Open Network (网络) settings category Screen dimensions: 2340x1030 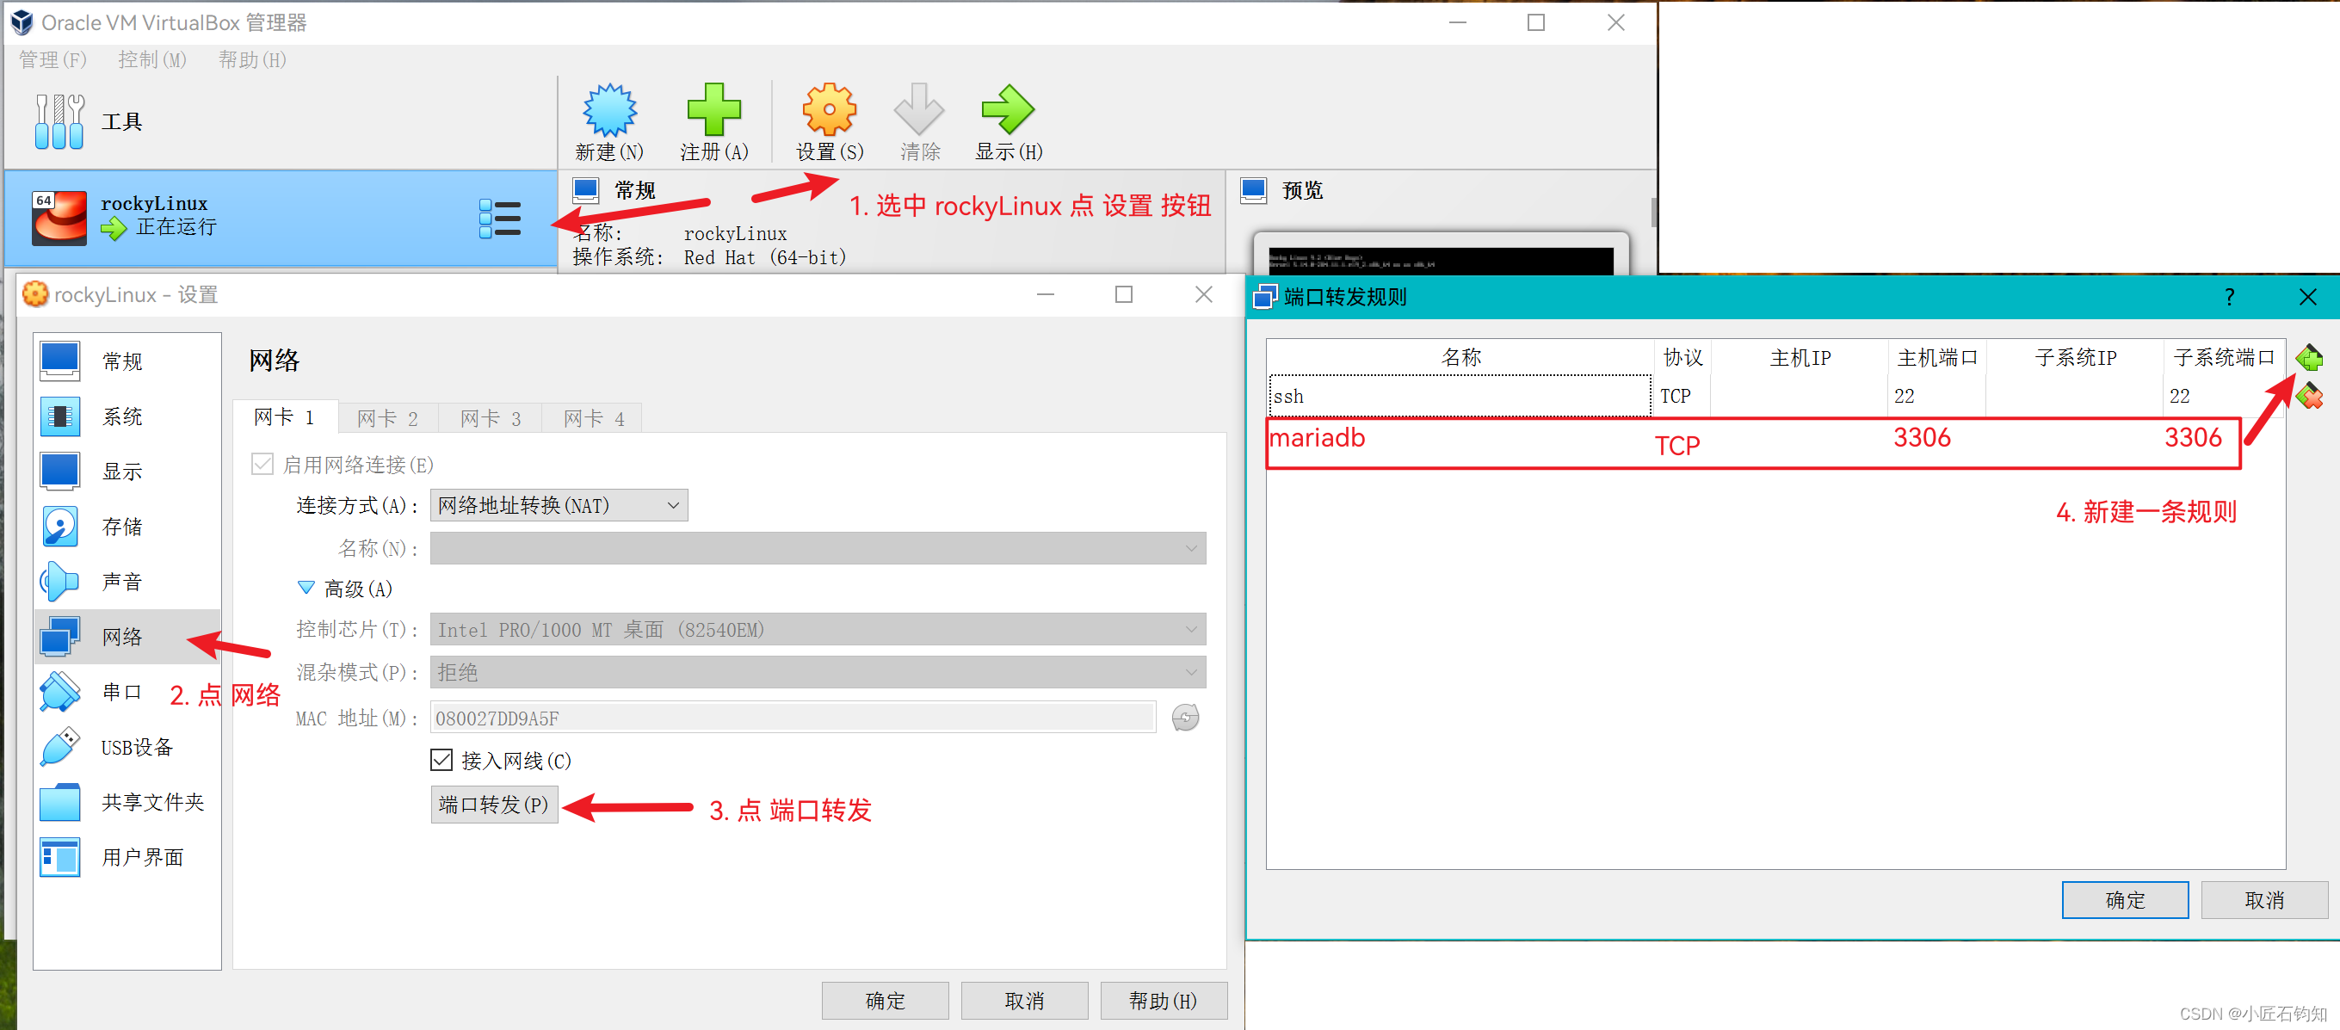pos(127,637)
